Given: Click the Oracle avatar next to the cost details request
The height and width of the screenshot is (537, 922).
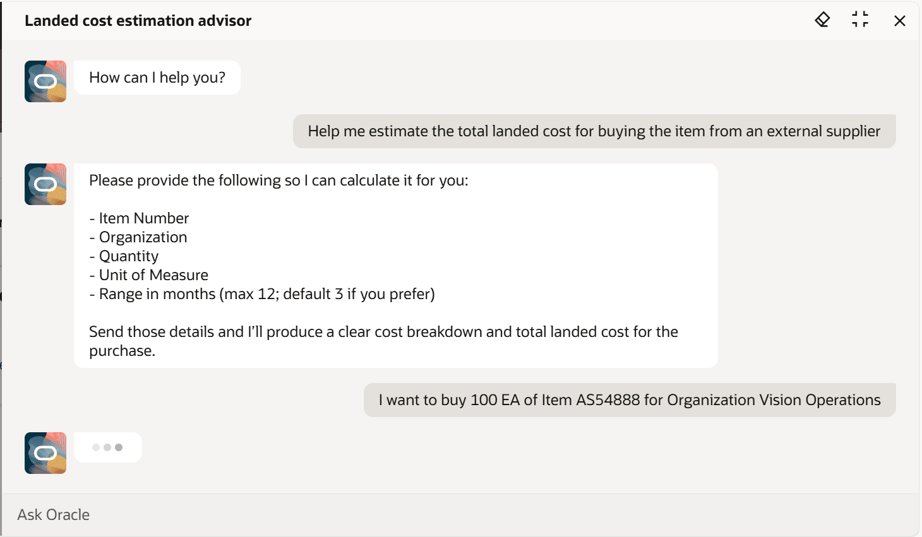Looking at the screenshot, I should (x=45, y=184).
